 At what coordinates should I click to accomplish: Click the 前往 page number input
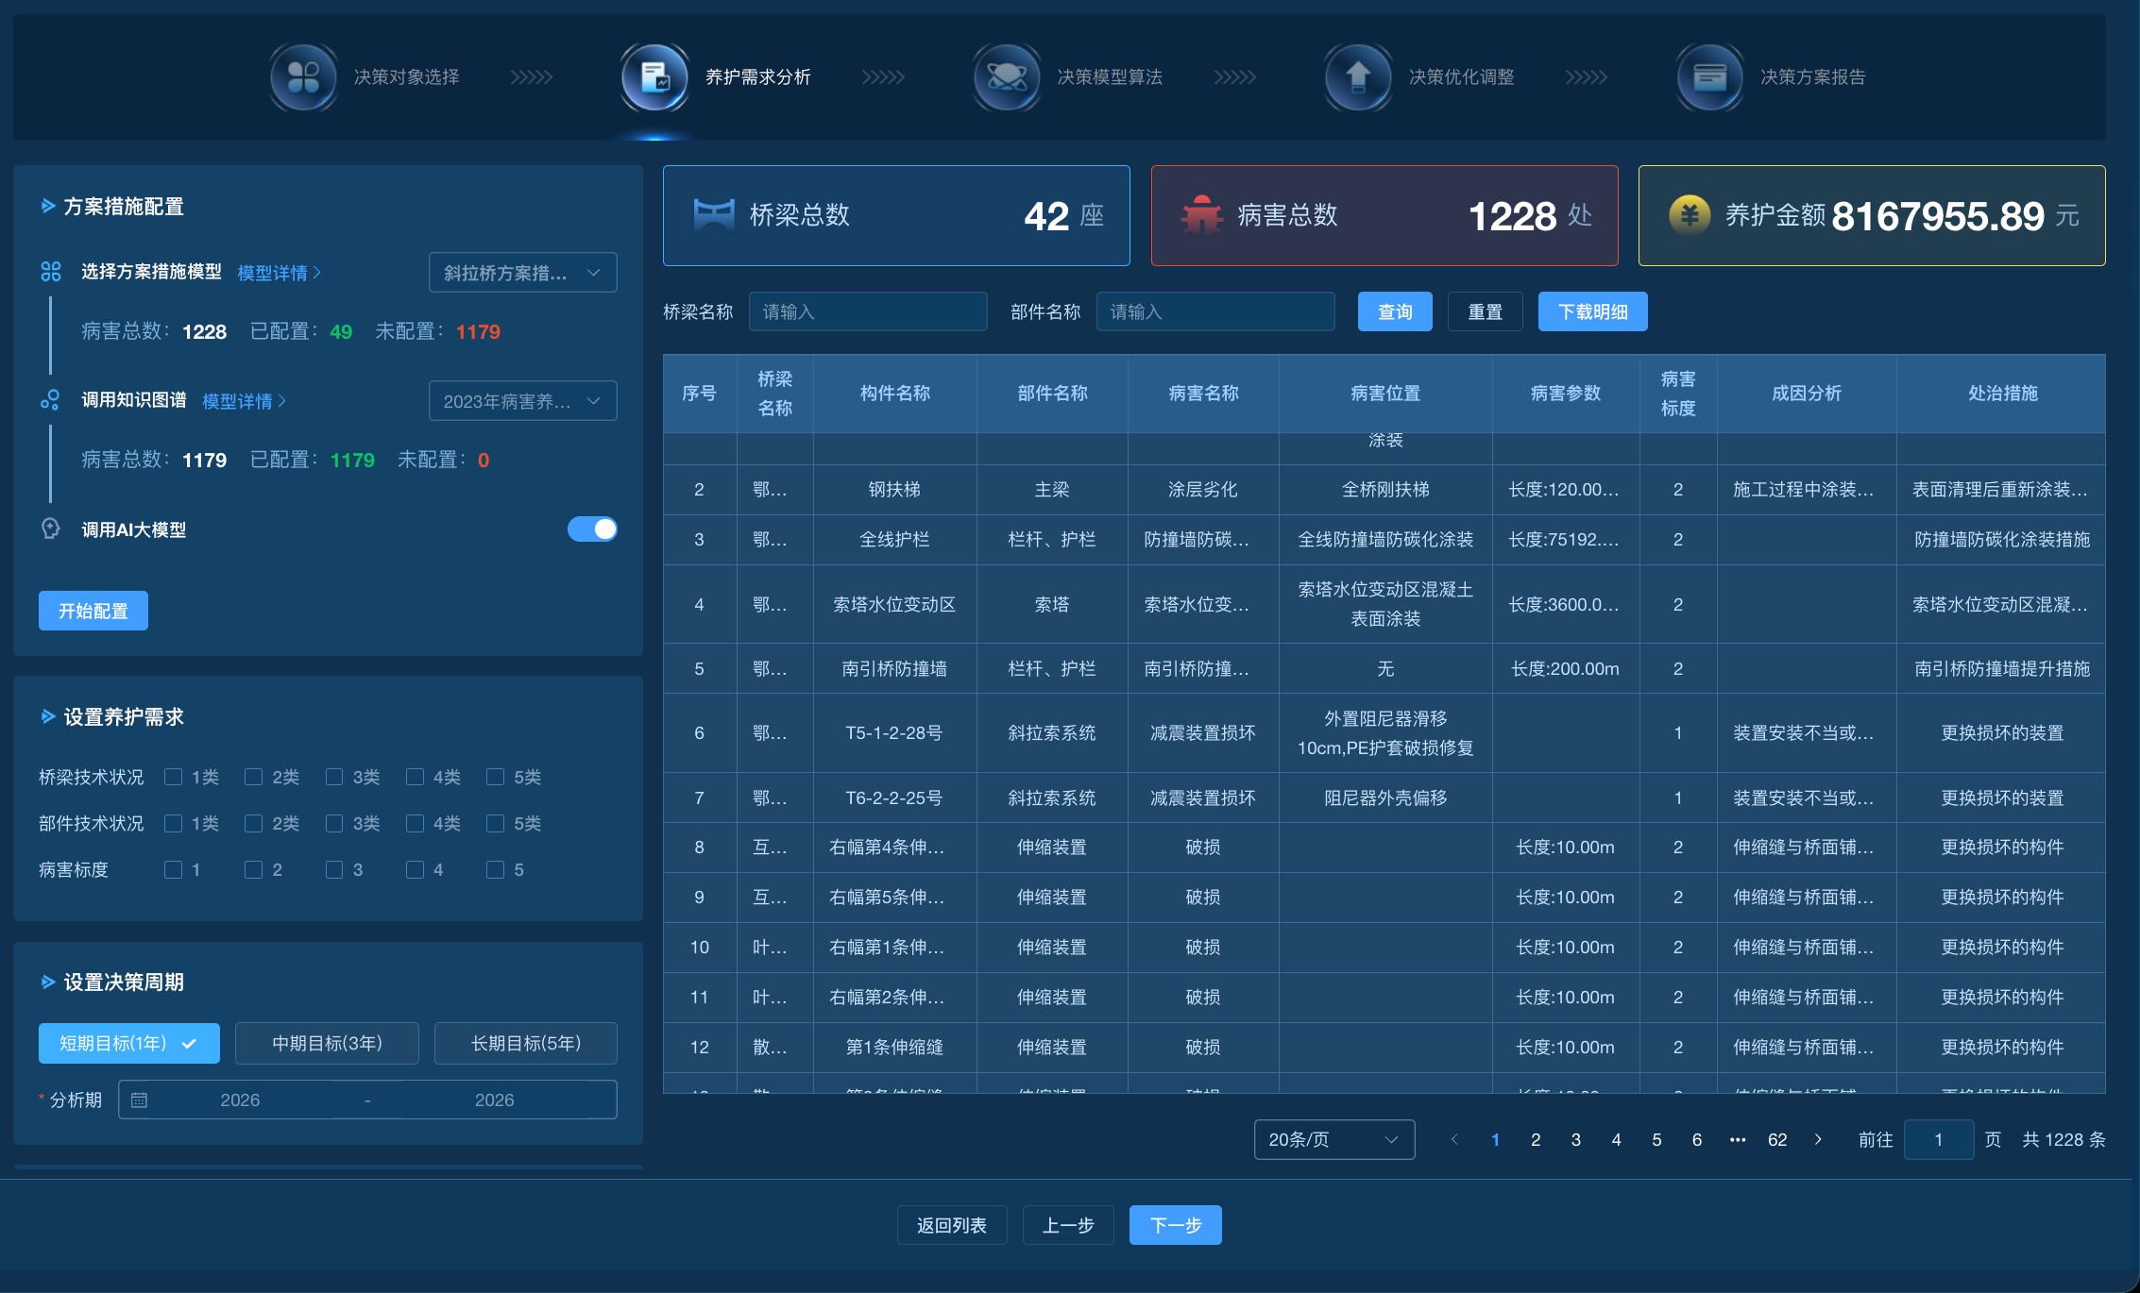[1939, 1139]
